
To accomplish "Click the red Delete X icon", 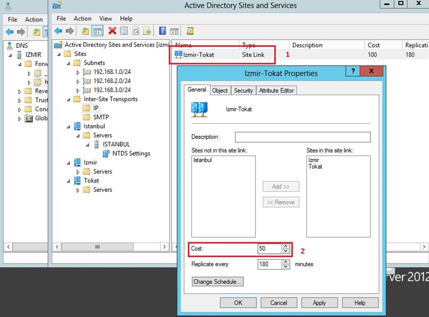I will [112, 31].
